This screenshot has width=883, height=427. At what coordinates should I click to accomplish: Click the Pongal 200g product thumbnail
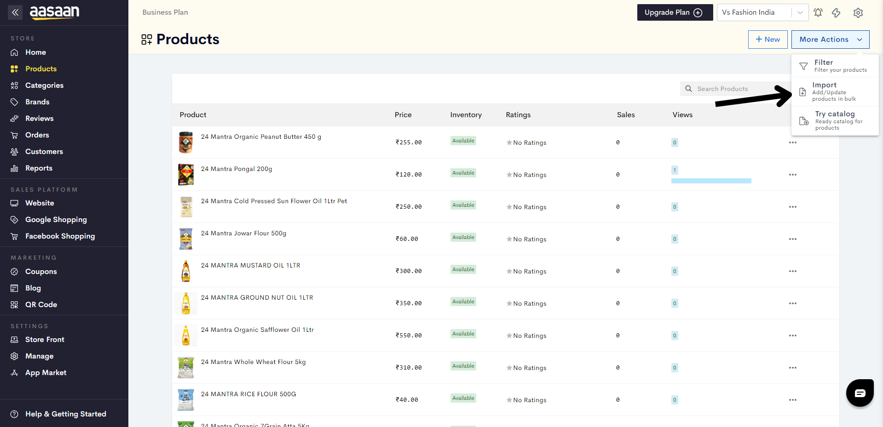coord(186,175)
